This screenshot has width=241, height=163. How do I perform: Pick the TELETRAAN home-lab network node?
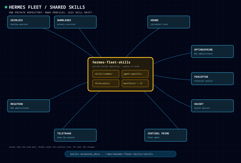point(75,135)
